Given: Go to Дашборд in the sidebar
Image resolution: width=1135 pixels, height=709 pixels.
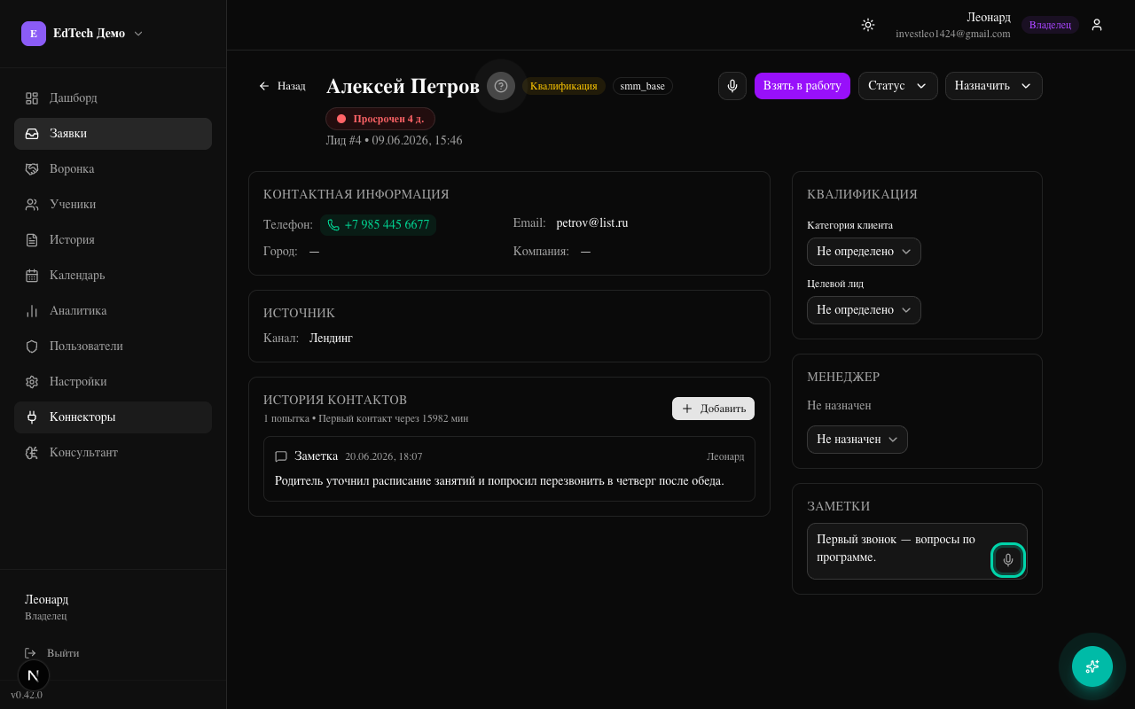Looking at the screenshot, I should click(113, 98).
